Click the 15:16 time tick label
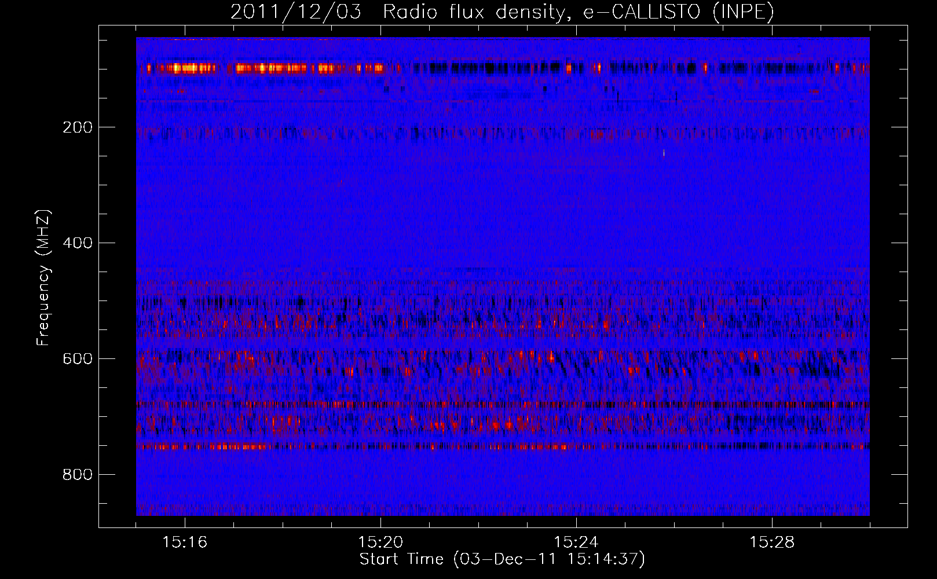The width and height of the screenshot is (937, 579). click(185, 543)
